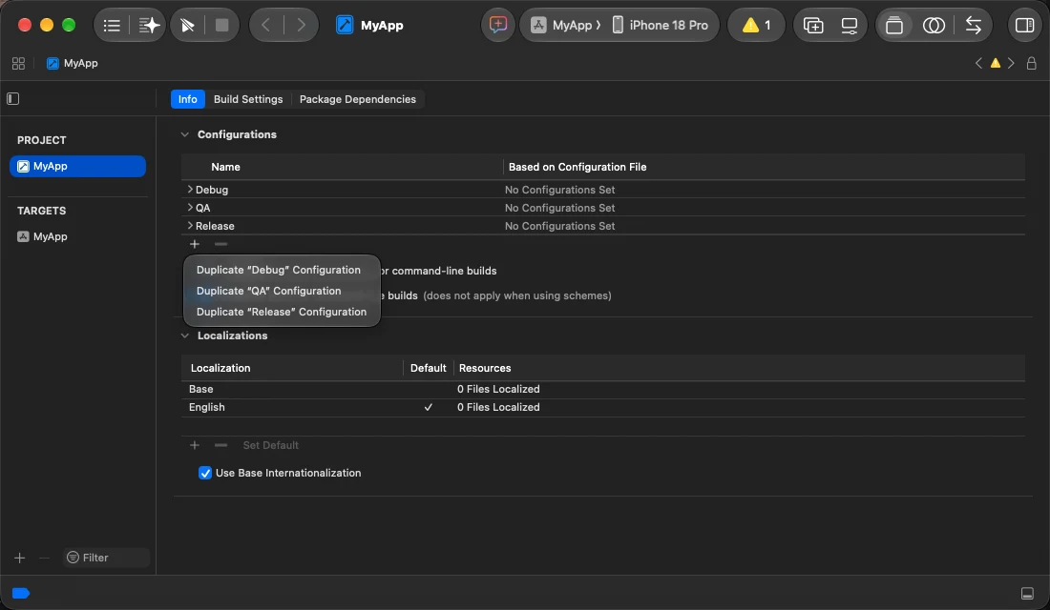Click No Configurations Set for Release

coord(559,226)
